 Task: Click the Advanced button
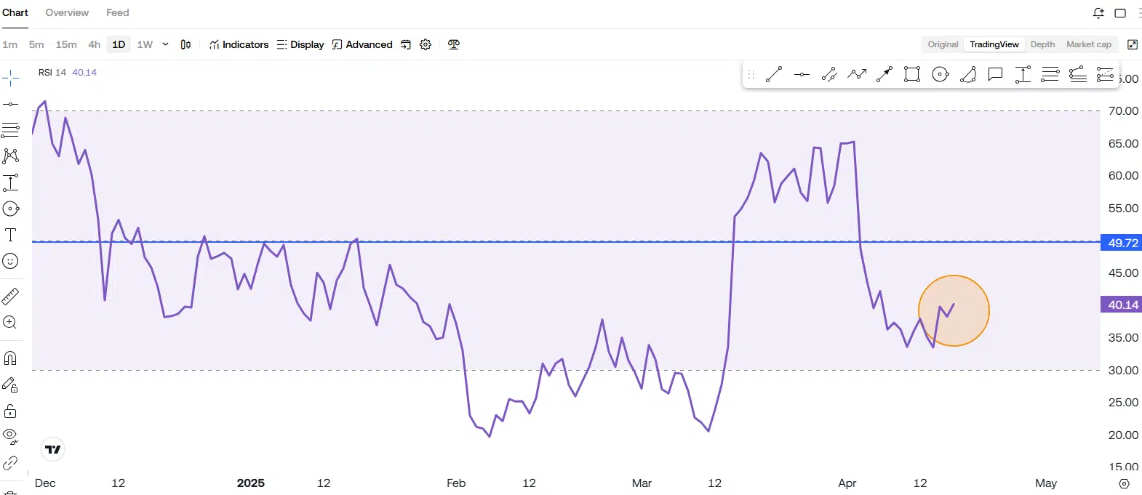coord(362,44)
